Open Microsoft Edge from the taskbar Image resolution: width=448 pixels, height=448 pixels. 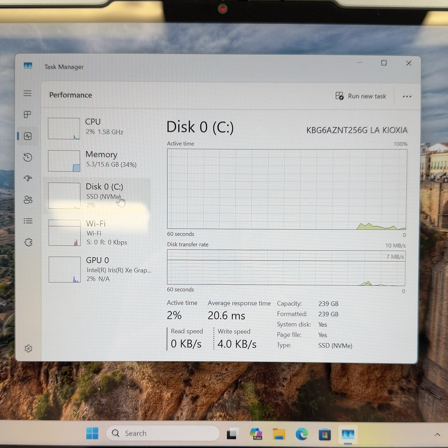pos(302,434)
